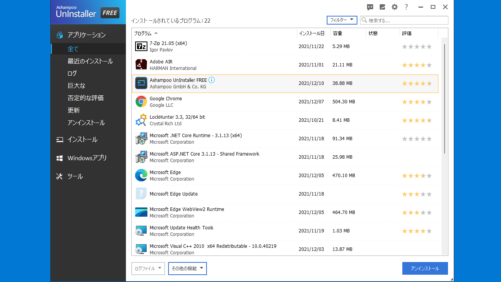Set Microsoft Edge star rating
Image resolution: width=501 pixels, height=282 pixels.
(x=417, y=176)
